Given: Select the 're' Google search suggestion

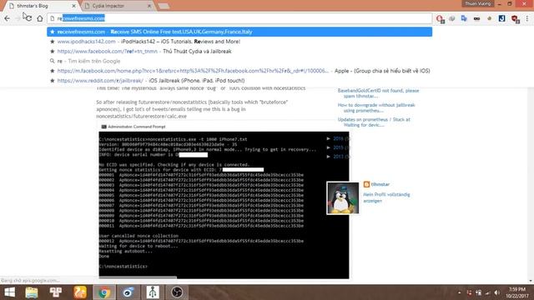Looking at the screenshot, I should click(239, 61).
